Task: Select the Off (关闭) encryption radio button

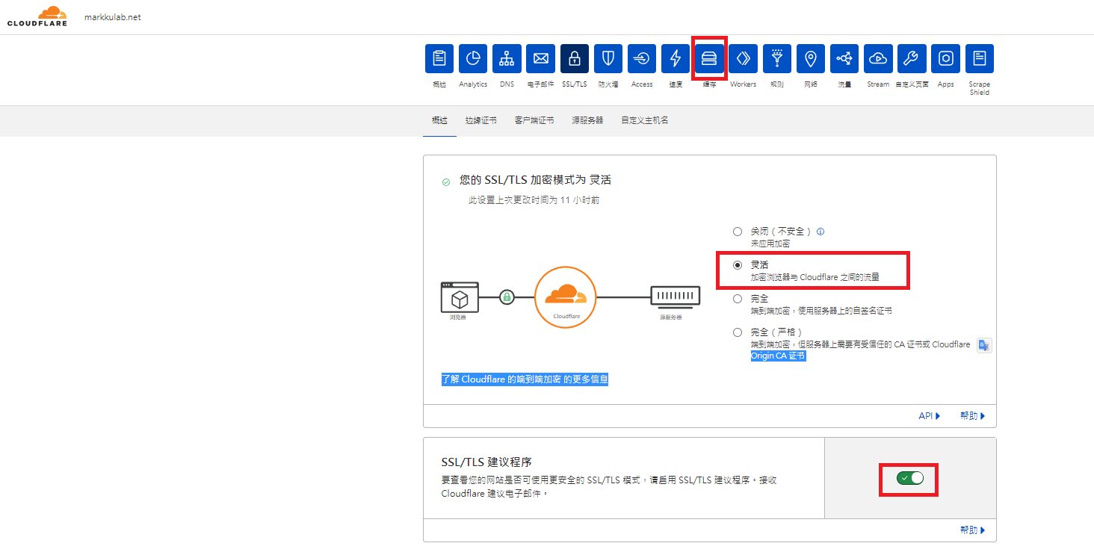Action: pyautogui.click(x=738, y=232)
